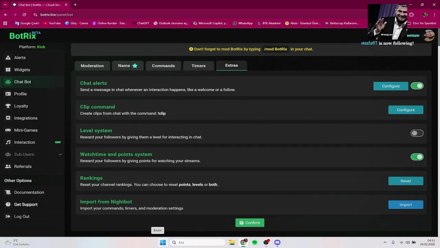The width and height of the screenshot is (440, 248).
Task: Close the Chat Bot browser tab
Action: click(66, 5)
